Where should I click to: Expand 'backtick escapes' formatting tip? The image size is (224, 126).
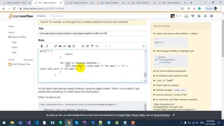coord(170,90)
